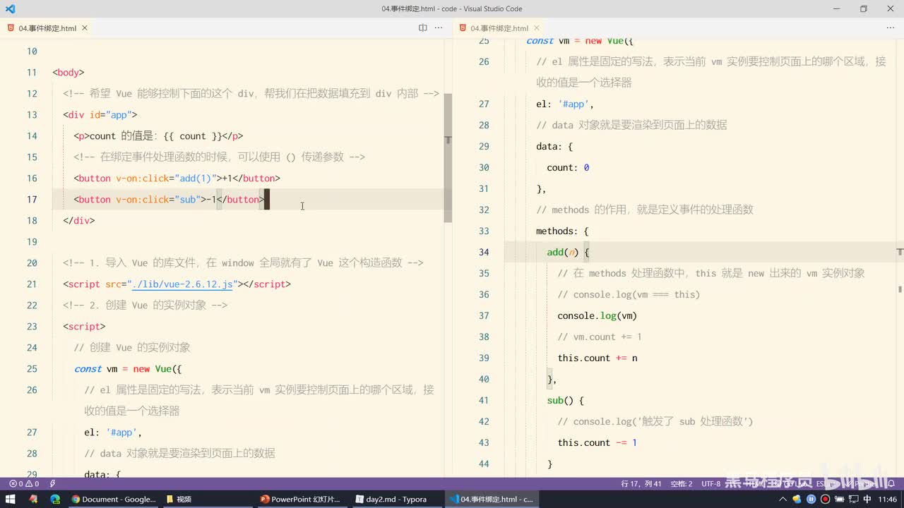Click the lightning bolt status bar icon
904x508 pixels.
[x=52, y=483]
